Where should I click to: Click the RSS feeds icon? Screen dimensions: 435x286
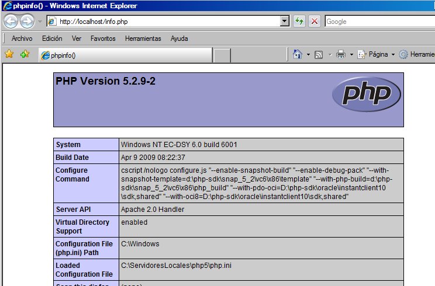tap(319, 54)
